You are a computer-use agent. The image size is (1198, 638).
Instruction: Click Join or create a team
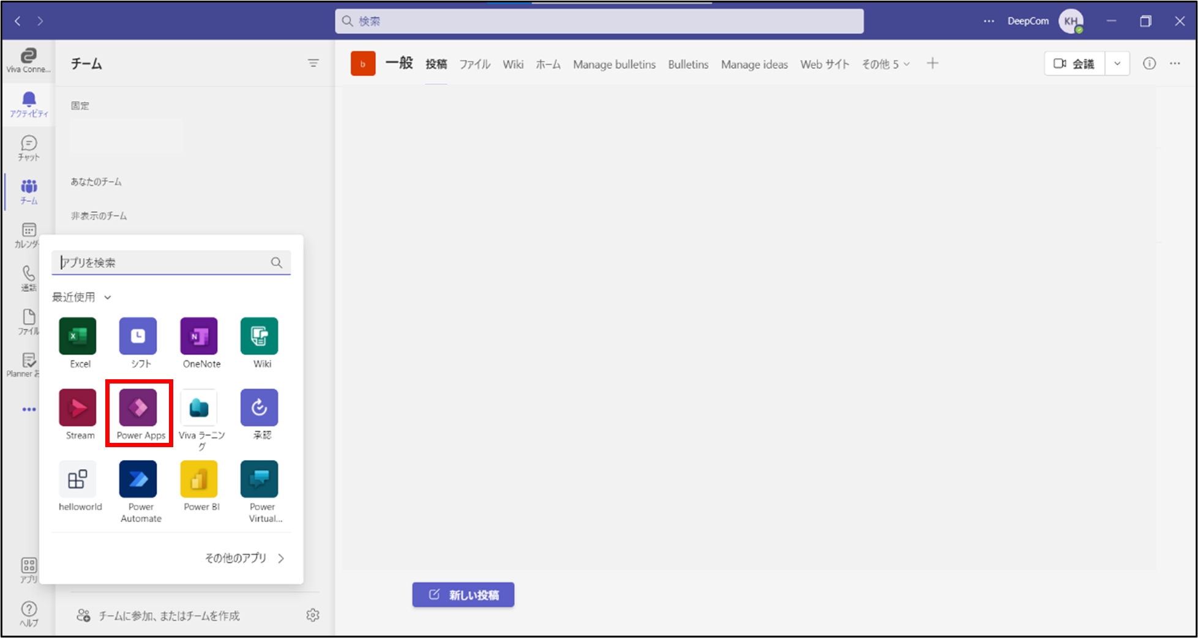point(158,615)
